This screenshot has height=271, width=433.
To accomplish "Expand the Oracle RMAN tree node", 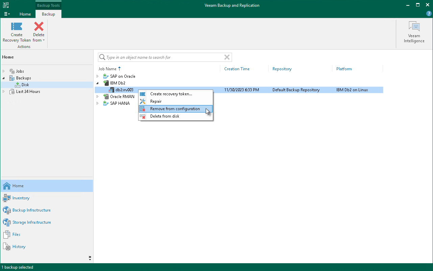I will point(98,96).
